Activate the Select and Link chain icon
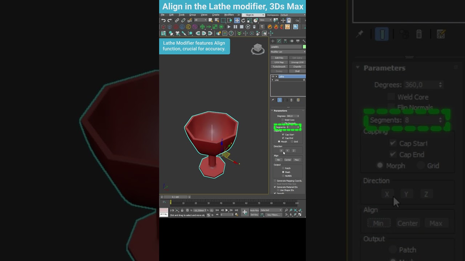Screen dimensions: 465x261 coord(177,21)
